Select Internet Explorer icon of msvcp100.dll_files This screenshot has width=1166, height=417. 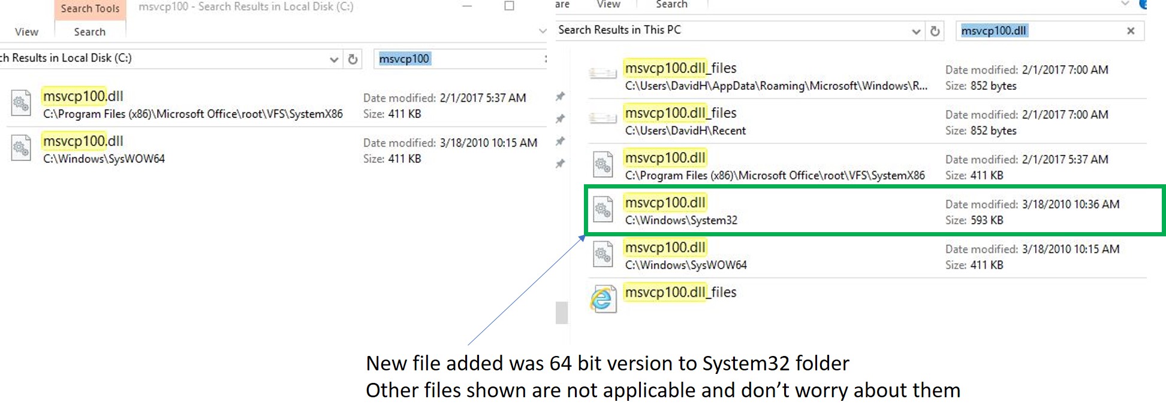click(x=602, y=299)
